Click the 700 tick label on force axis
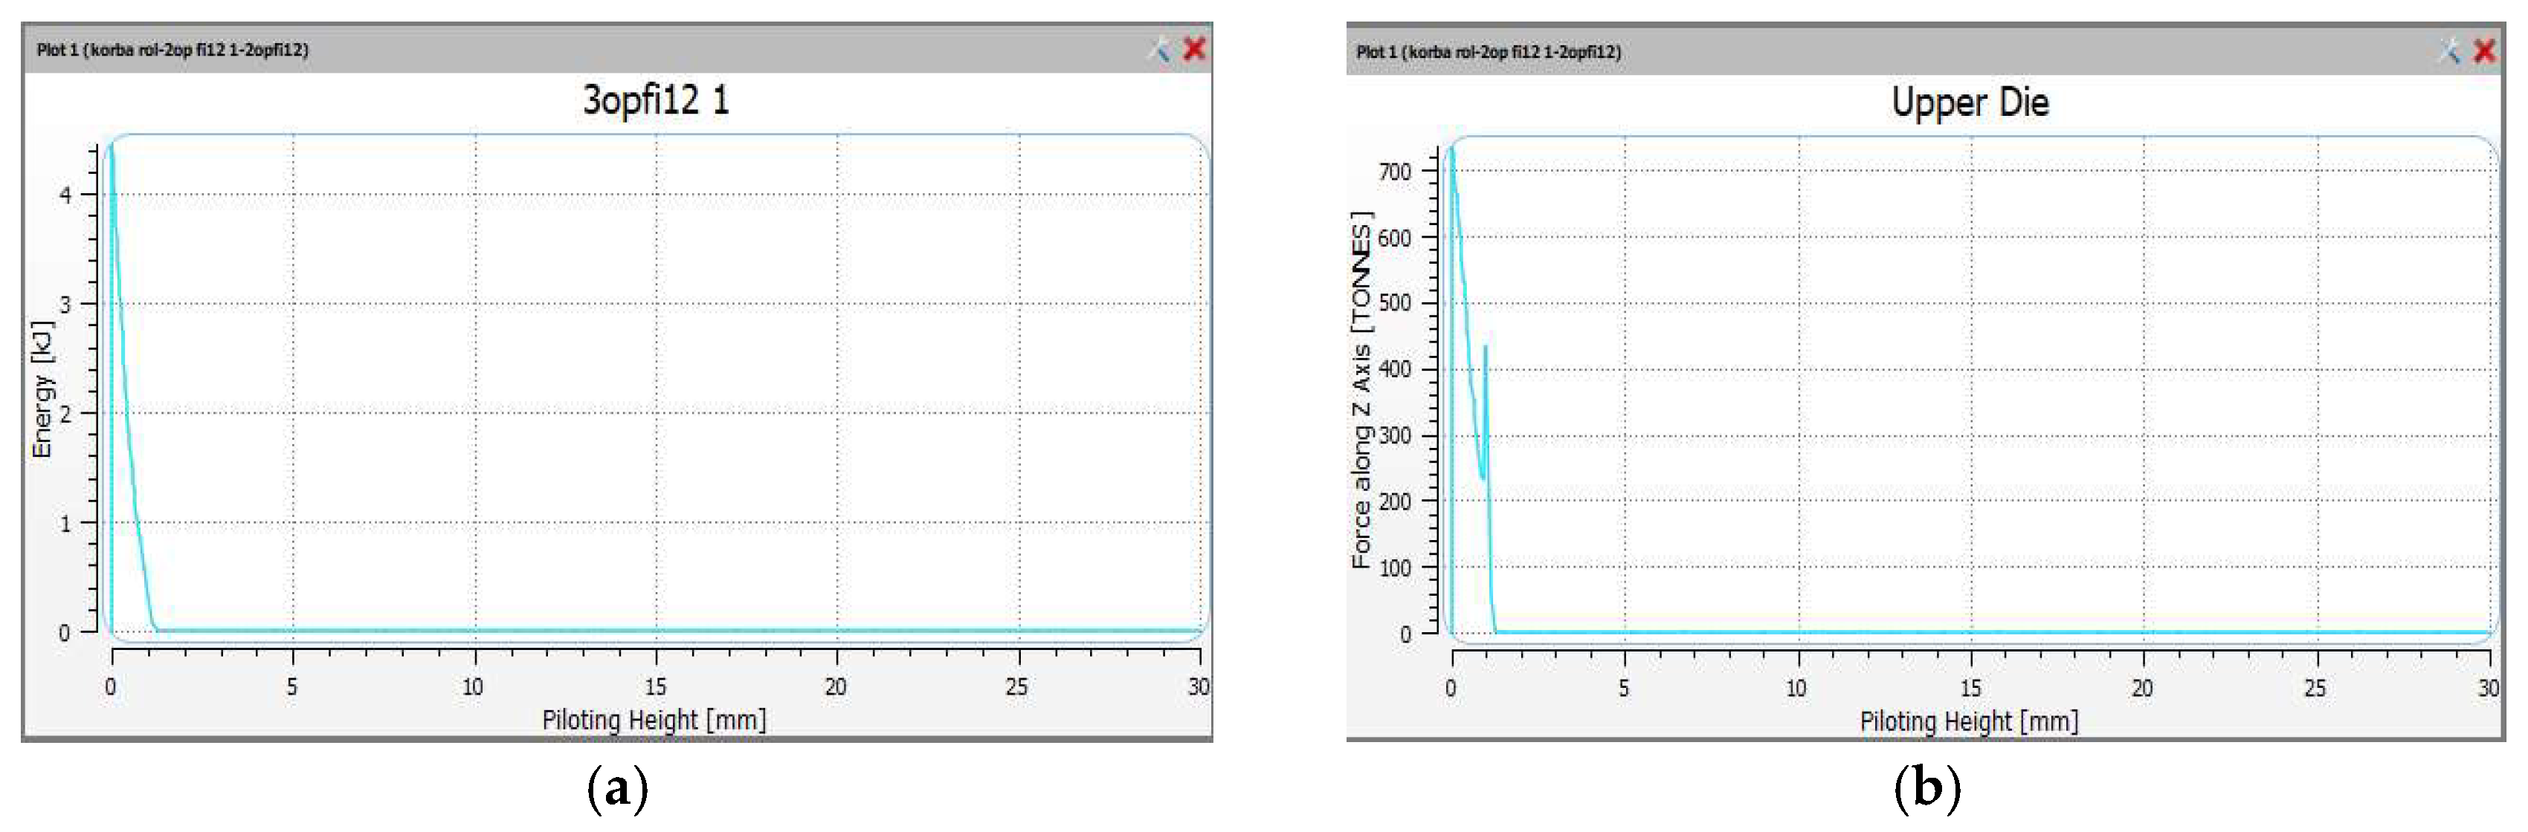2528x832 pixels. tap(1395, 172)
